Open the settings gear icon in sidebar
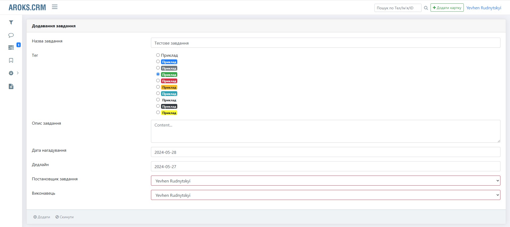 pos(11,73)
